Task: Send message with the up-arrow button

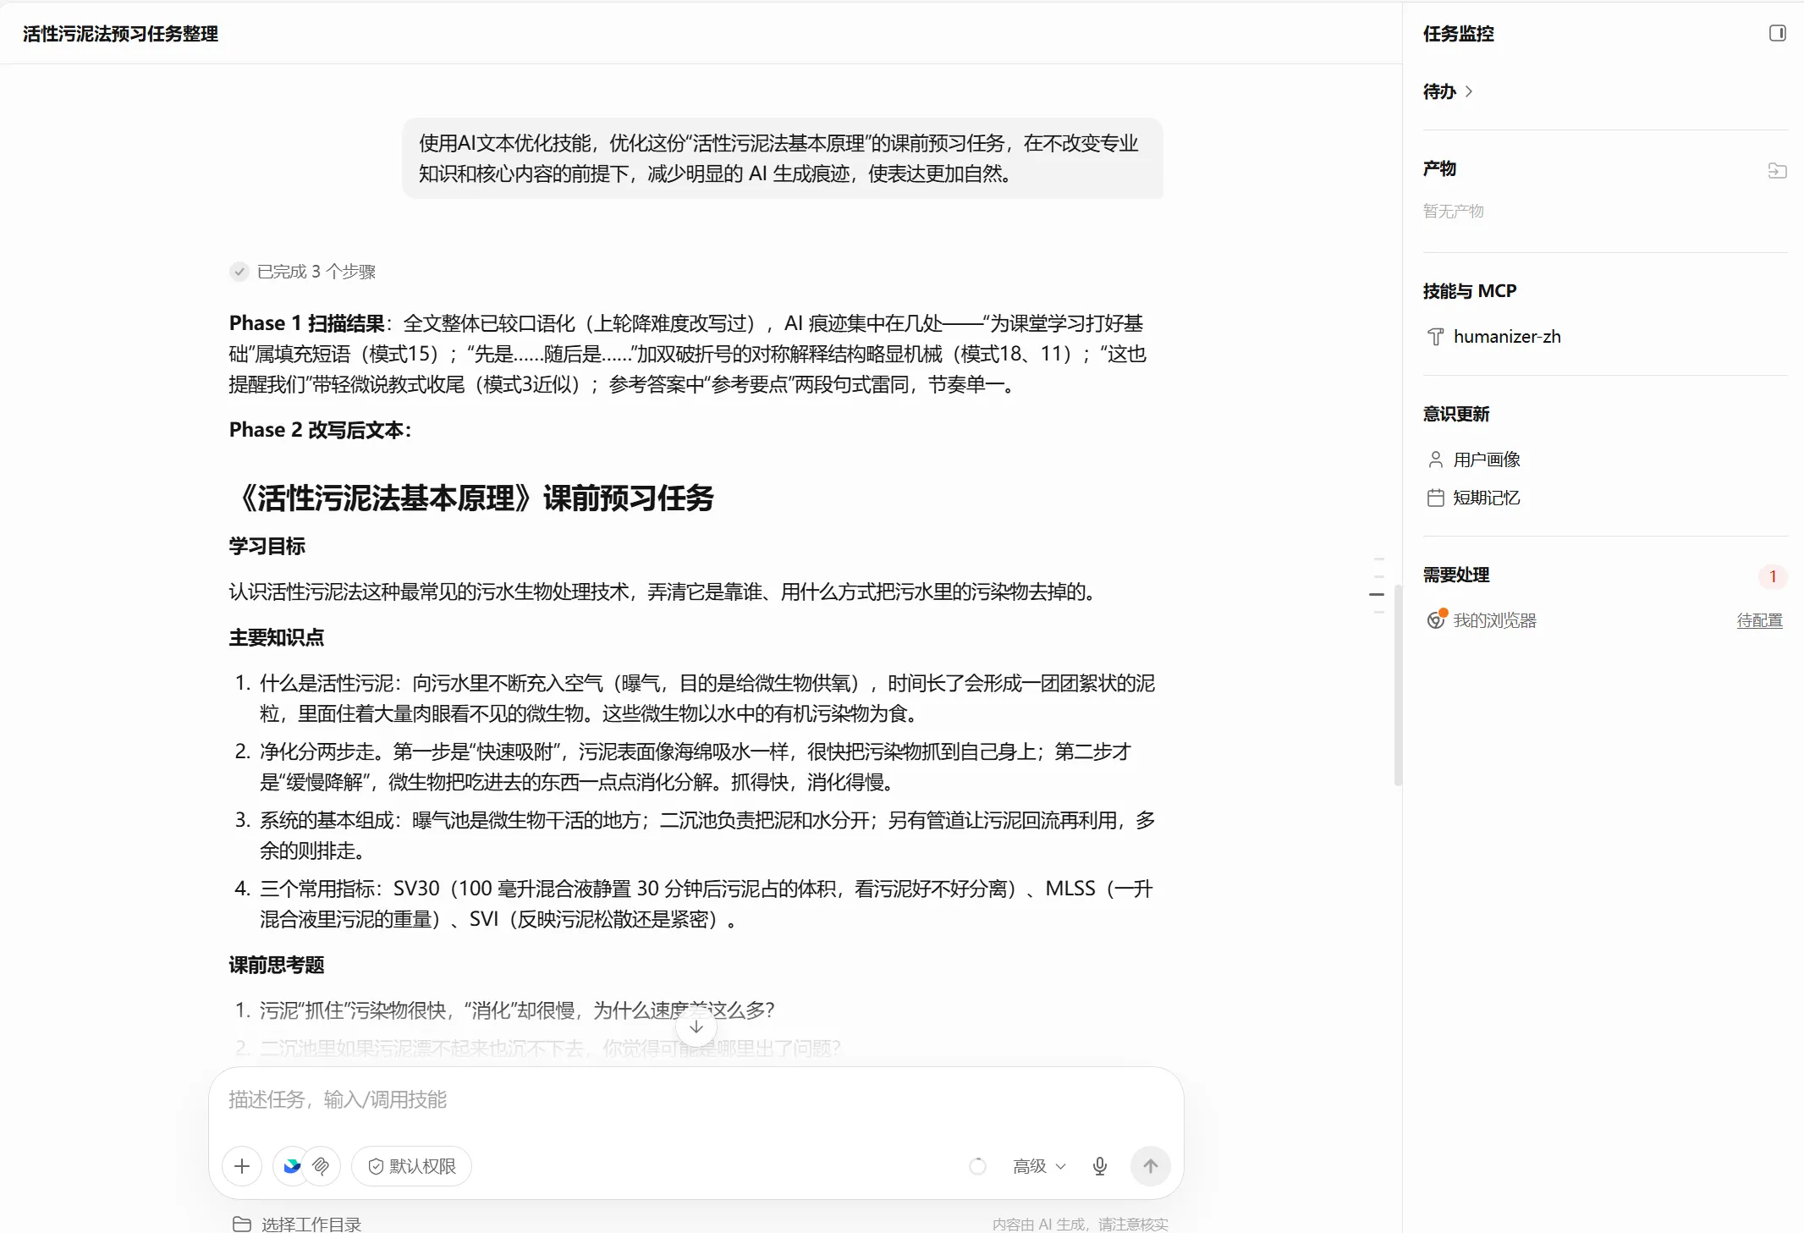Action: click(1151, 1166)
